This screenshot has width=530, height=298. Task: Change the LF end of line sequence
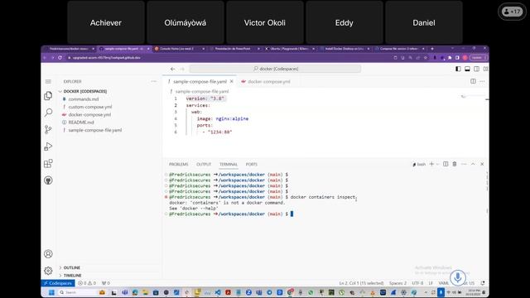click(431, 283)
